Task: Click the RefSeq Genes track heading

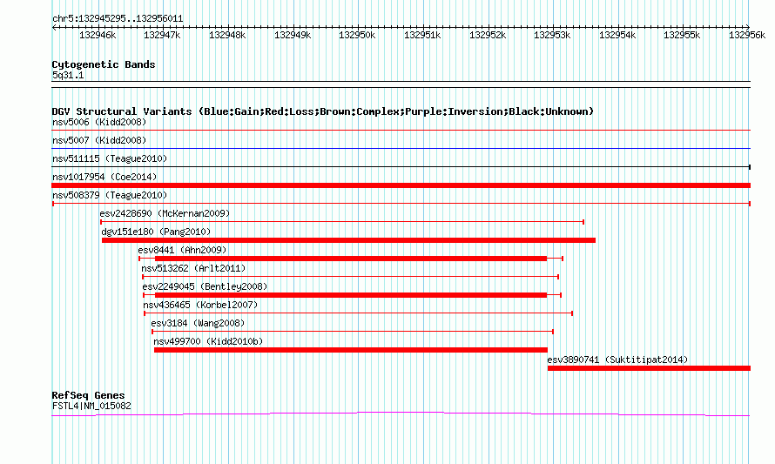Action: (x=89, y=395)
